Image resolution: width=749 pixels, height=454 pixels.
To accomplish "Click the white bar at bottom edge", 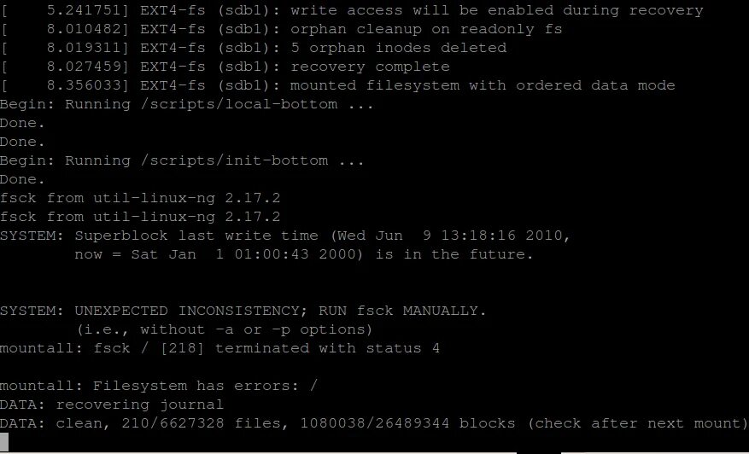I will click(x=258, y=452).
